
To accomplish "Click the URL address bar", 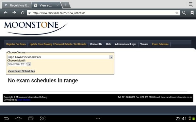I will 104,13.
